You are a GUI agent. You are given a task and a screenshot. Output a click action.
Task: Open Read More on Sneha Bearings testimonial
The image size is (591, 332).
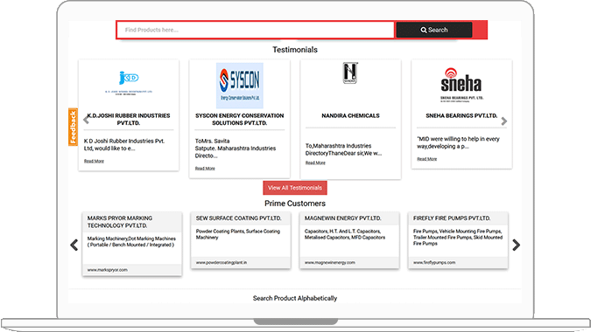tap(427, 159)
